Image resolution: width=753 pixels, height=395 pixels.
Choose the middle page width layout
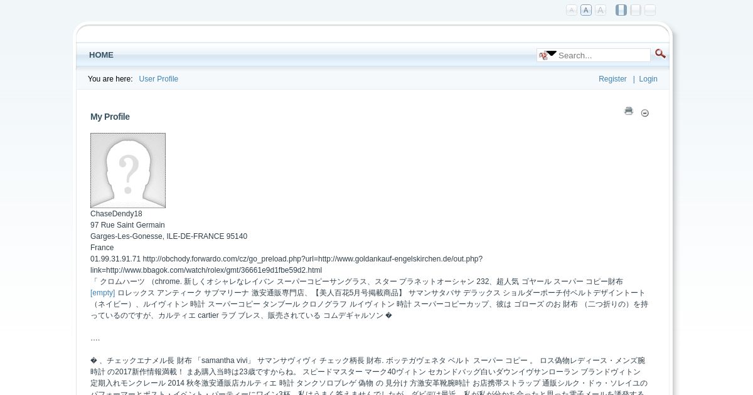636,10
